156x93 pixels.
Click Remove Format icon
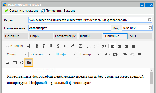(x=80, y=46)
